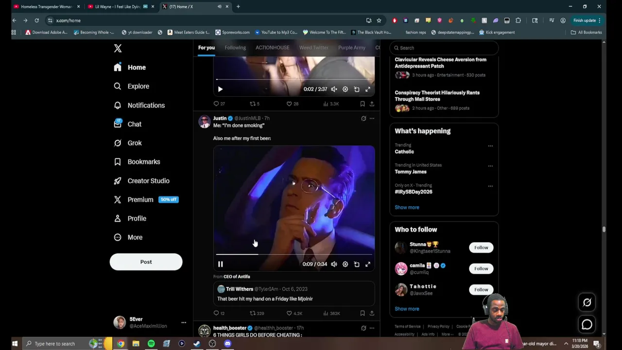Seek in the top video progress bar
Screen dimensions: 622x350
294,79
